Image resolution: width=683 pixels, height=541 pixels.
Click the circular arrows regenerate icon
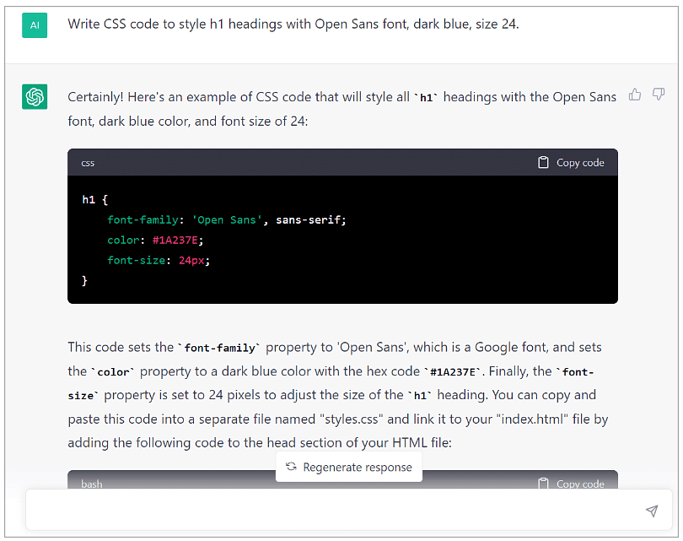point(291,467)
